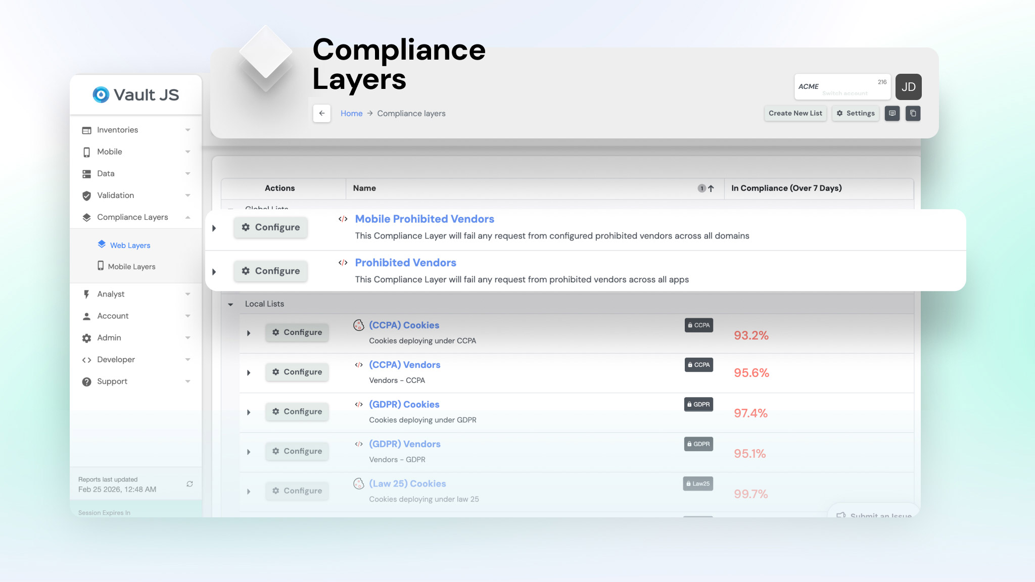Screen dimensions: 1035x582
Task: Collapse the Local Lists group
Action: (x=230, y=304)
